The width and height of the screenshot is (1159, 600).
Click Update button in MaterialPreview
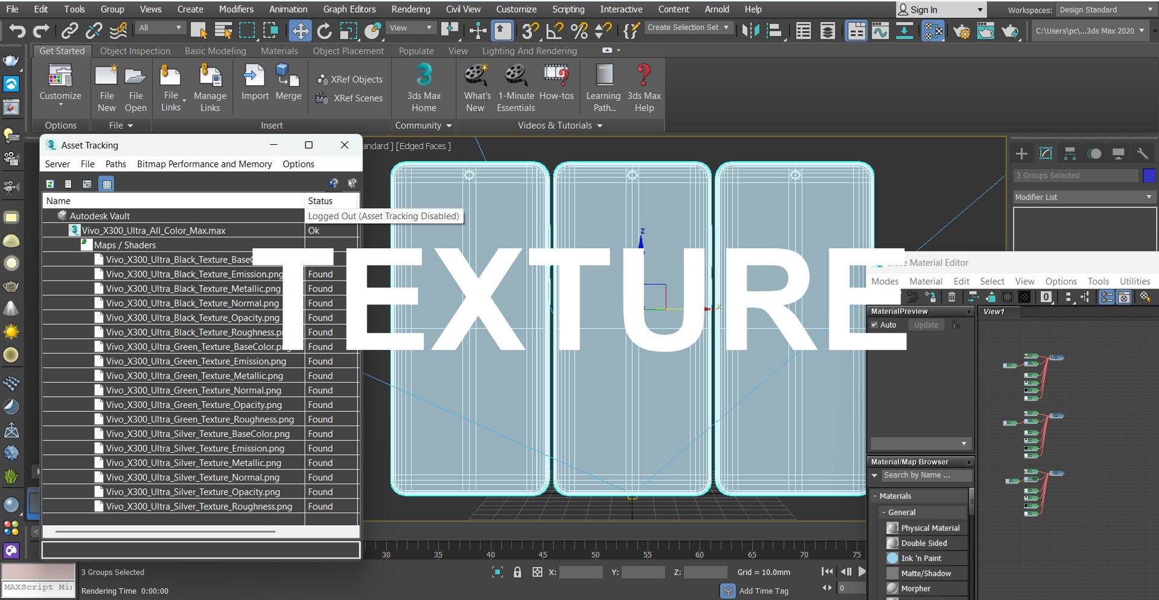[926, 325]
